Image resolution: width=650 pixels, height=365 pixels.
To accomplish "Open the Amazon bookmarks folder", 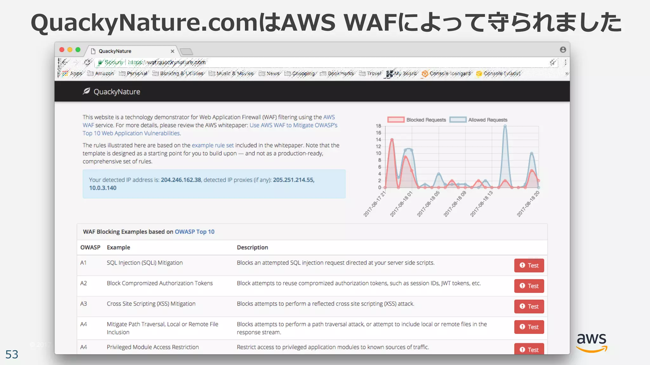I will [100, 74].
